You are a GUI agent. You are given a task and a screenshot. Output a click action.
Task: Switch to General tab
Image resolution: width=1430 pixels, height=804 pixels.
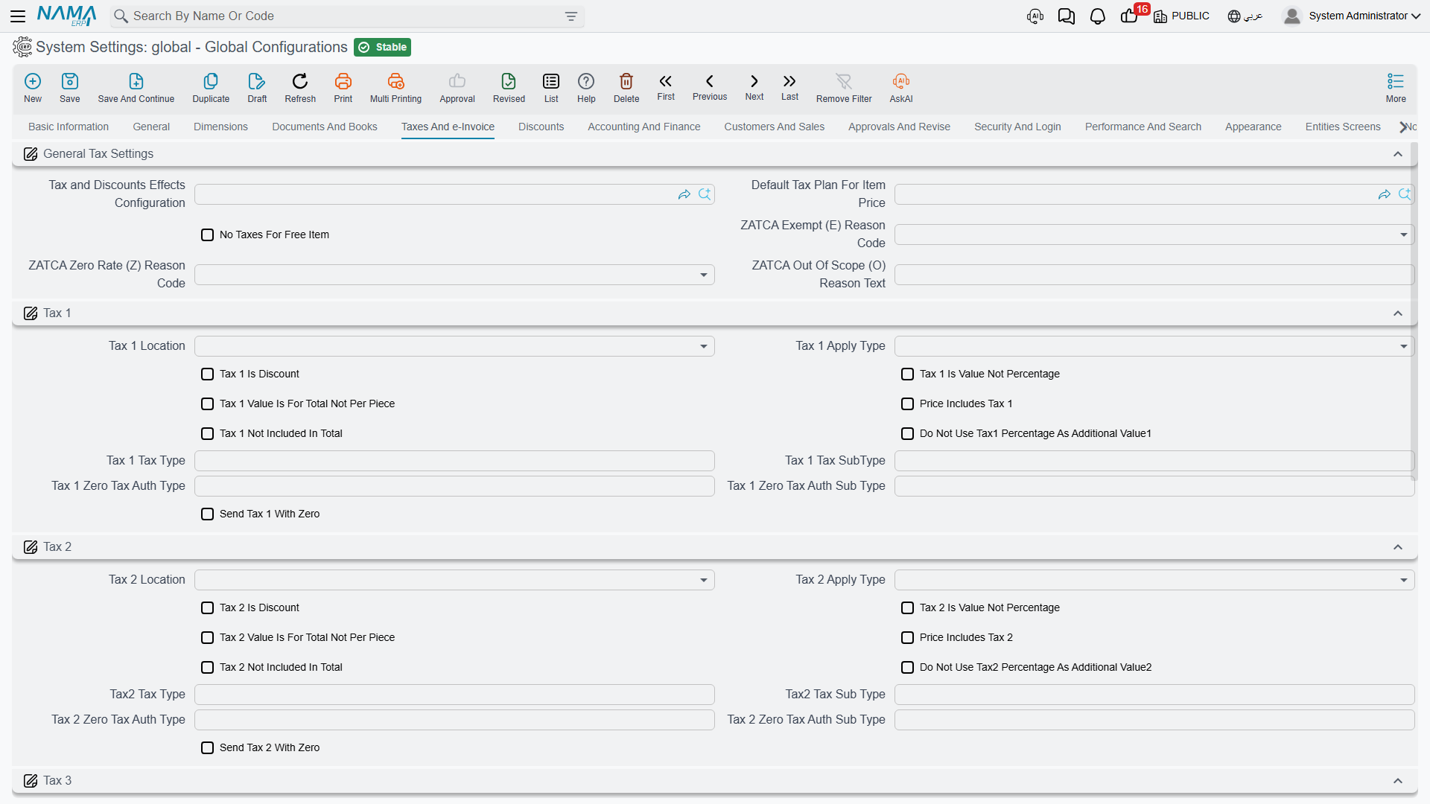[151, 127]
